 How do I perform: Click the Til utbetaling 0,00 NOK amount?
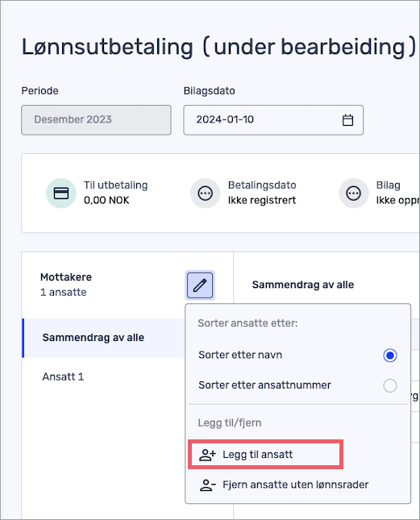coord(106,200)
